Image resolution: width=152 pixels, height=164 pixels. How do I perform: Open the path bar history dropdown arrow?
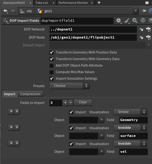click(x=135, y=11)
